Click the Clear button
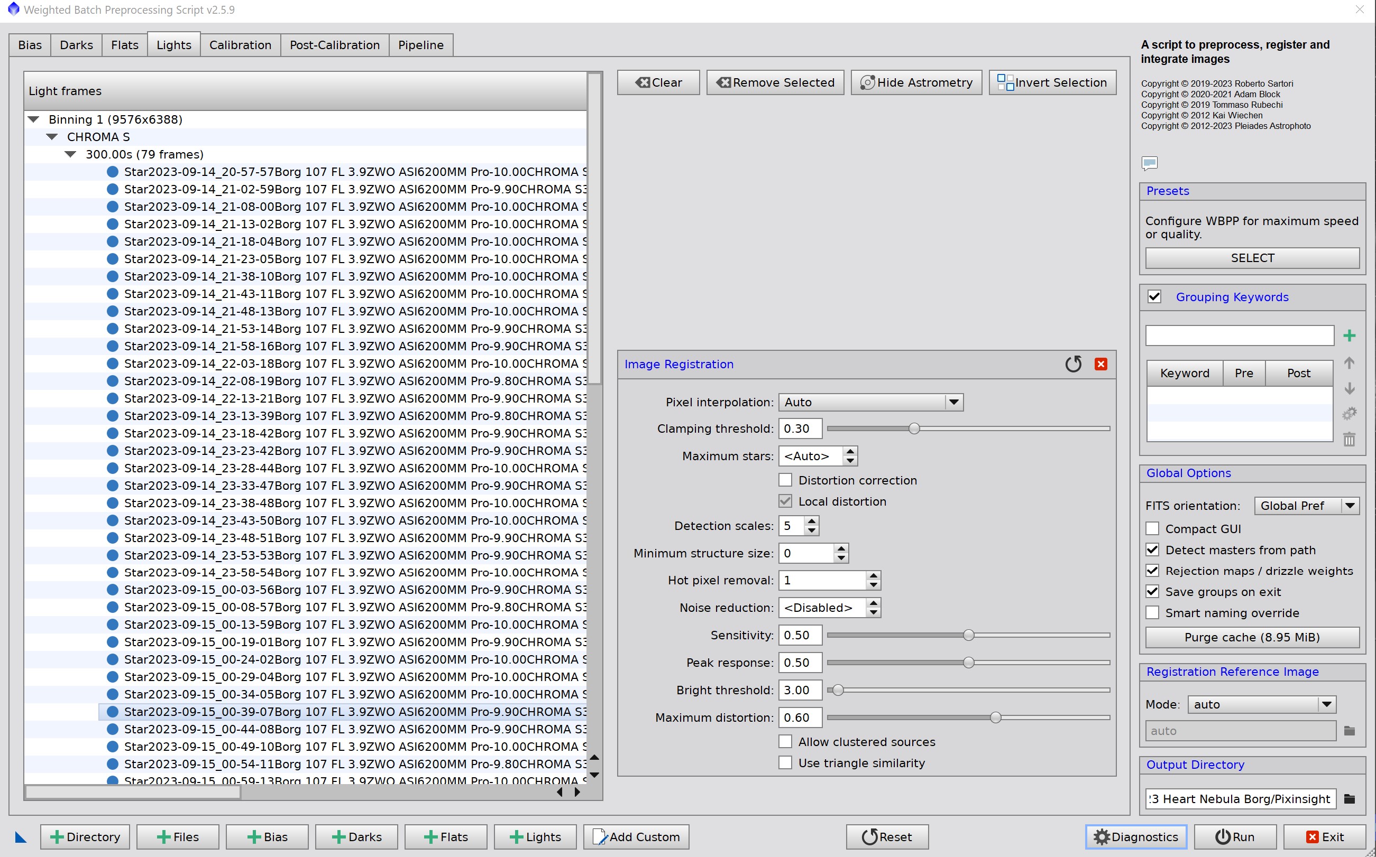Viewport: 1376px width, 857px height. pyautogui.click(x=658, y=82)
